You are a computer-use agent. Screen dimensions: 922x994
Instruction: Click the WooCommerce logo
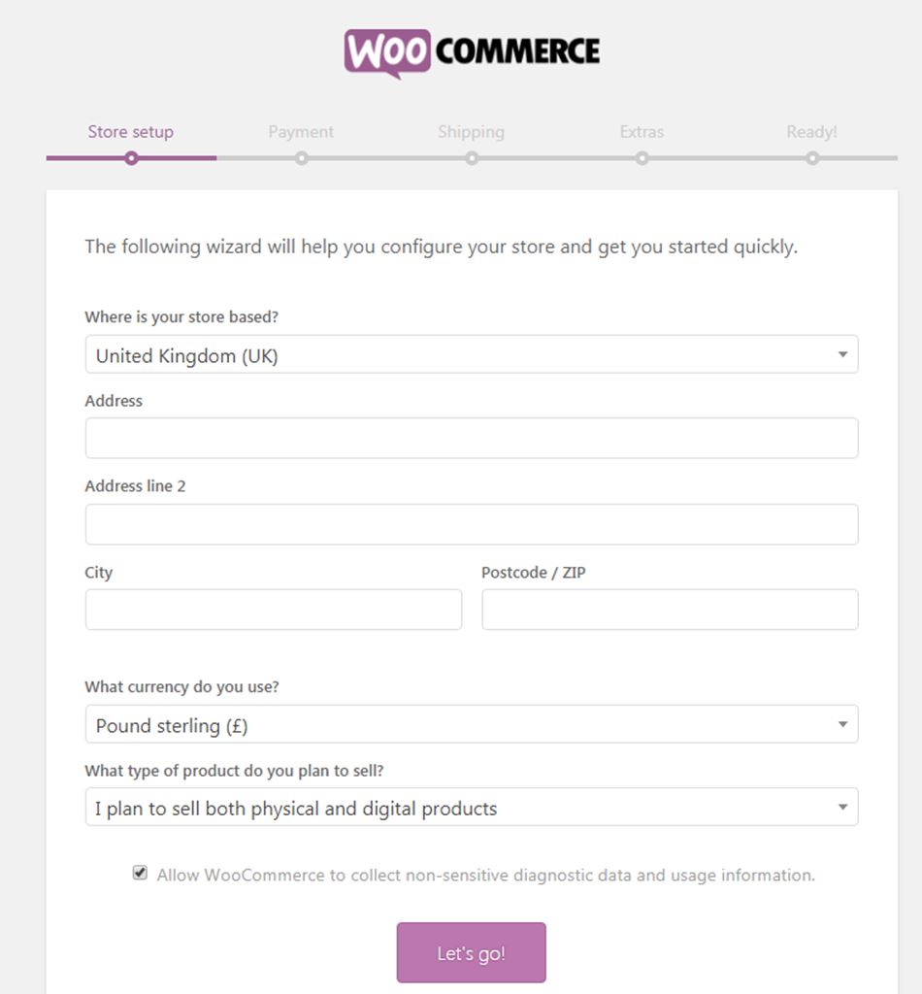click(472, 52)
